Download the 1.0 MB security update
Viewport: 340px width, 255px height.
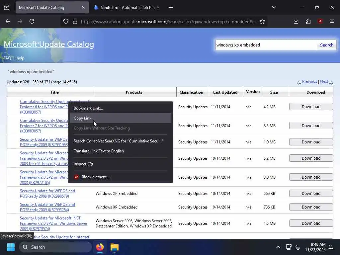tap(311, 142)
